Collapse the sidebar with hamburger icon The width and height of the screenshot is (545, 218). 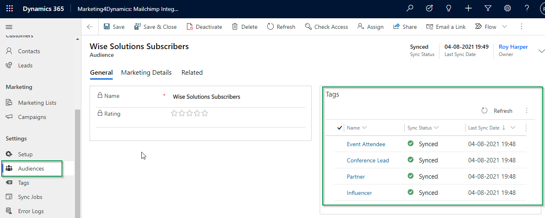tap(9, 27)
